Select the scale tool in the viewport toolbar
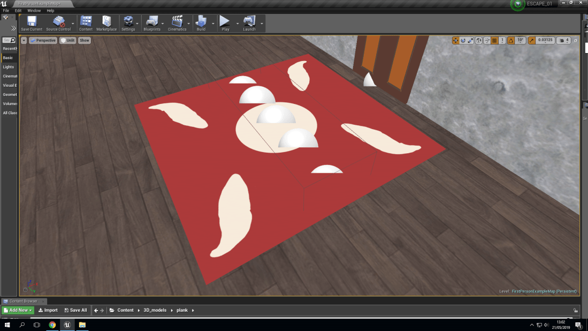Screen dimensions: 588x331 pos(470,40)
